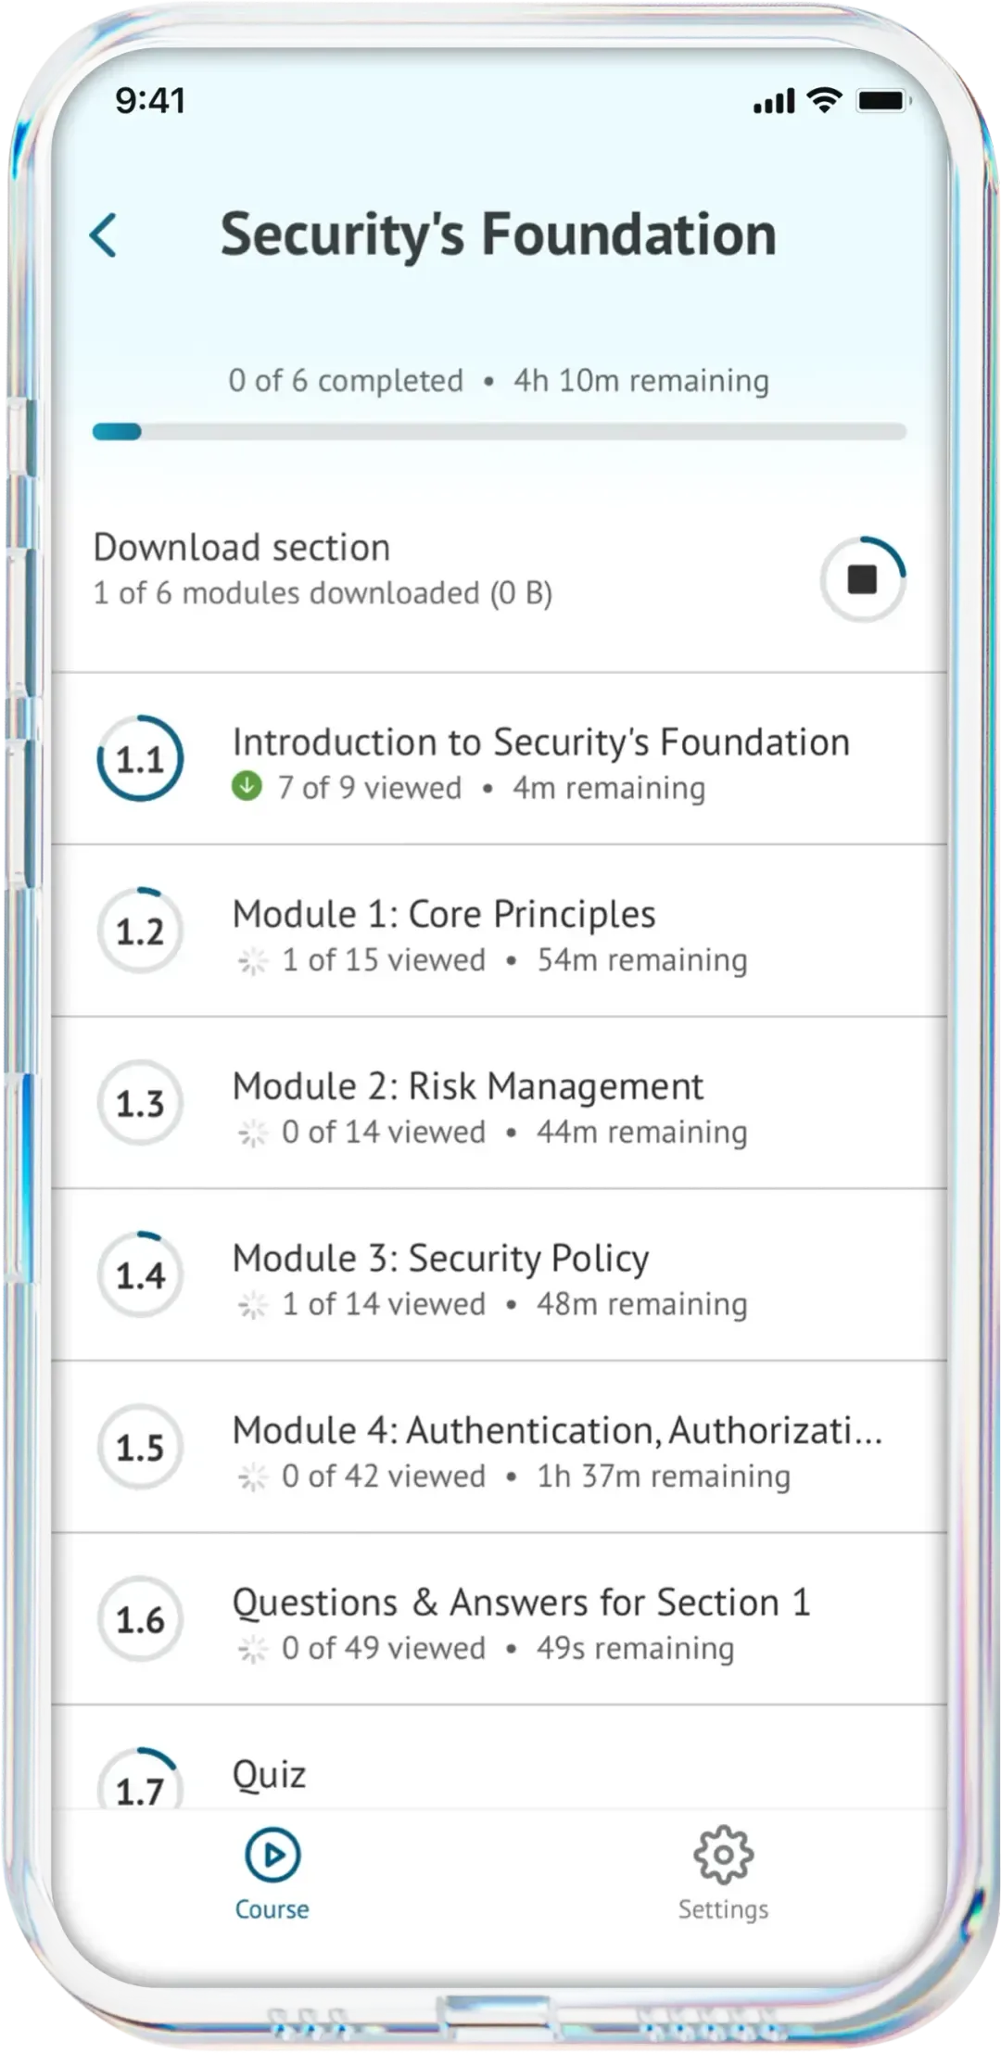Tap the 1.6 circle badge
This screenshot has height=2053, width=1001.
coord(140,1618)
